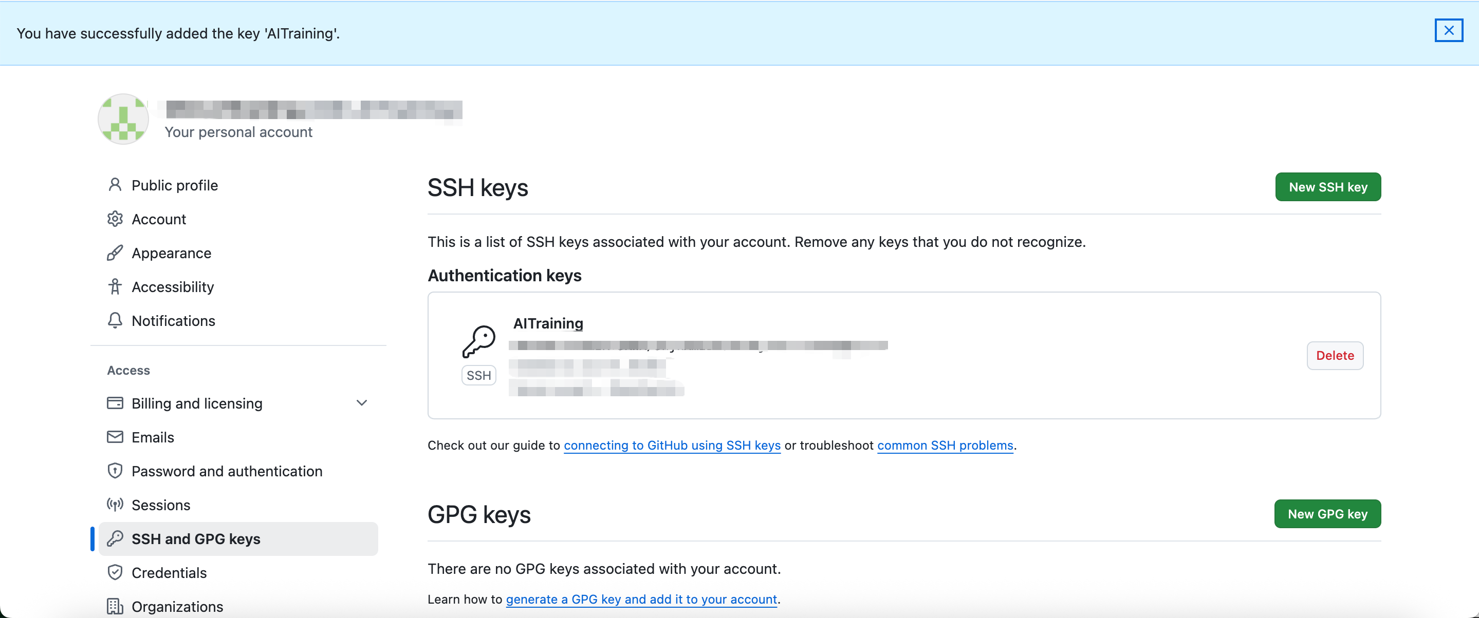Delete the AITraining SSH key

point(1335,355)
